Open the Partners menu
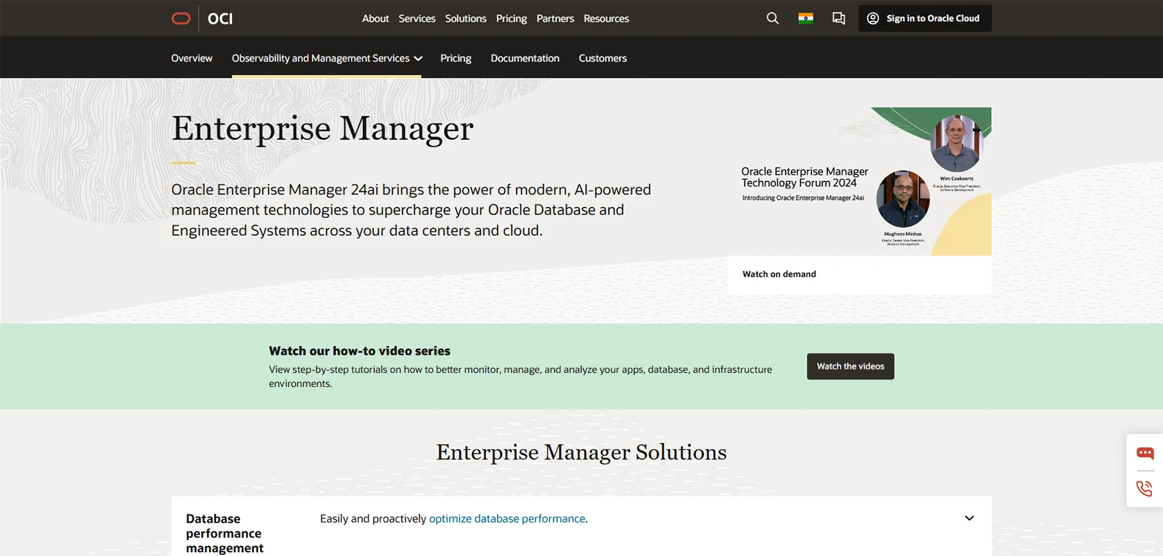Viewport: 1163px width, 556px height. (555, 19)
